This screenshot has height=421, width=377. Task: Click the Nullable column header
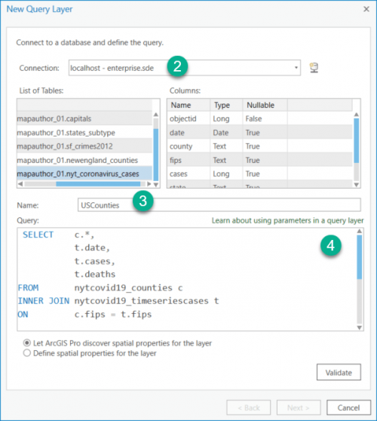click(x=265, y=105)
